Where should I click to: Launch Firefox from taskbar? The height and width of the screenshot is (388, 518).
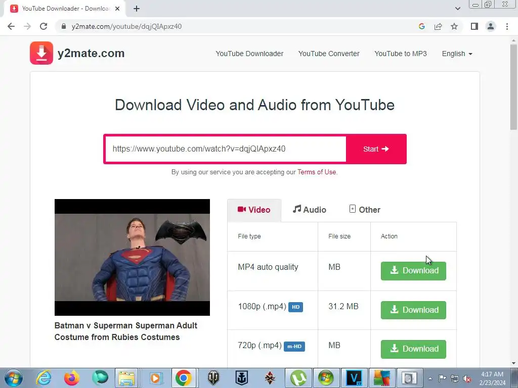pos(71,378)
